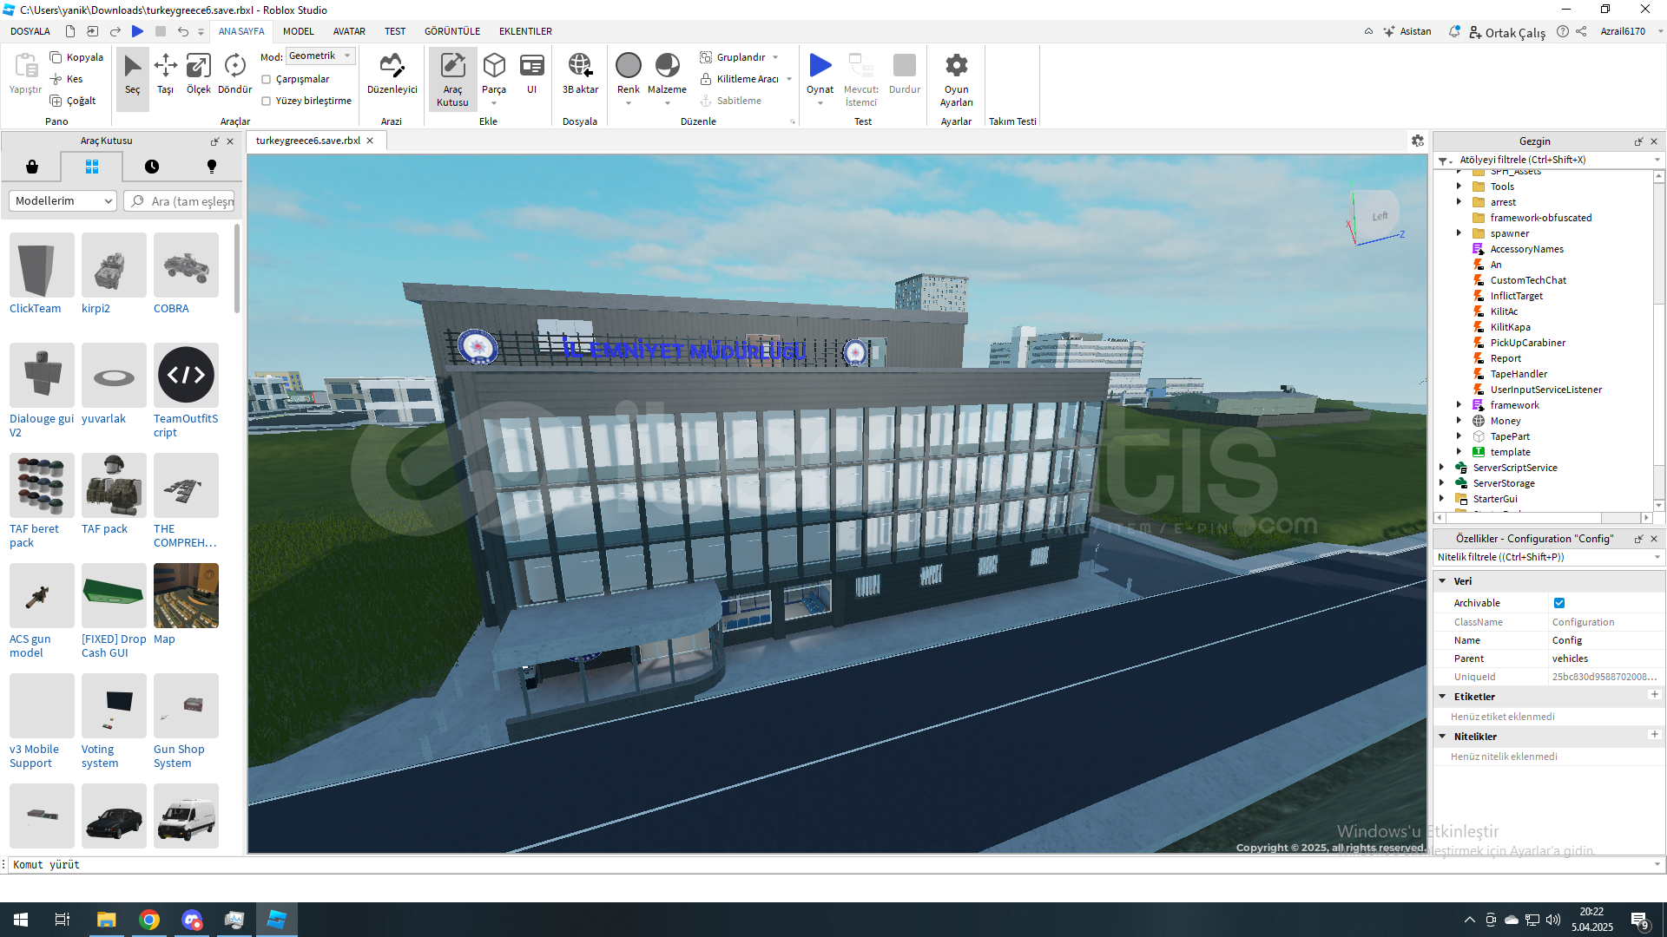The height and width of the screenshot is (937, 1667).
Task: Open viewport settings gear icon
Action: pyautogui.click(x=1418, y=141)
